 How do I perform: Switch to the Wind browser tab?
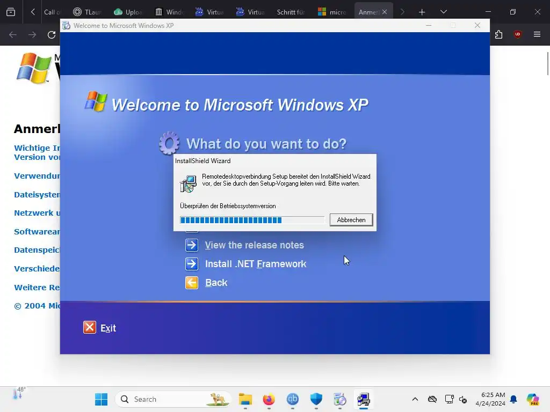pyautogui.click(x=169, y=12)
